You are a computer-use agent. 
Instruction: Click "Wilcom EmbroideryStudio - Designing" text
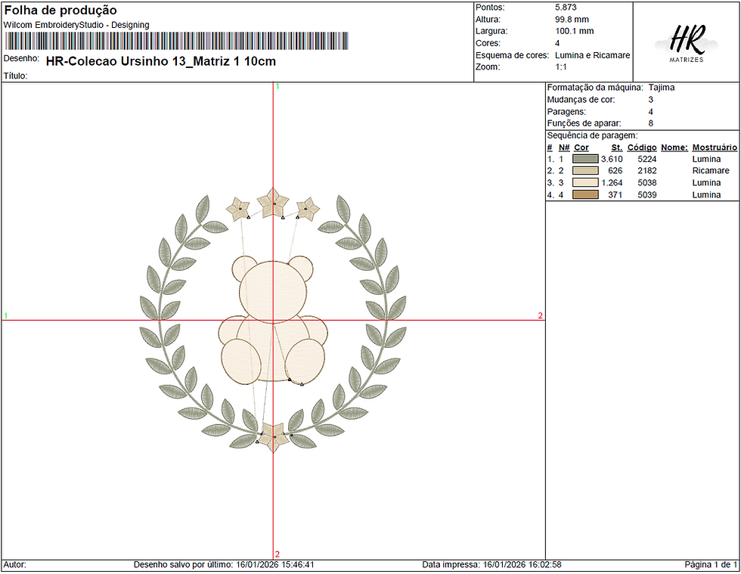pos(76,25)
